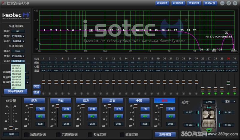Select the 后左 channel tab
This screenshot has width=240, height=140.
tap(86, 101)
